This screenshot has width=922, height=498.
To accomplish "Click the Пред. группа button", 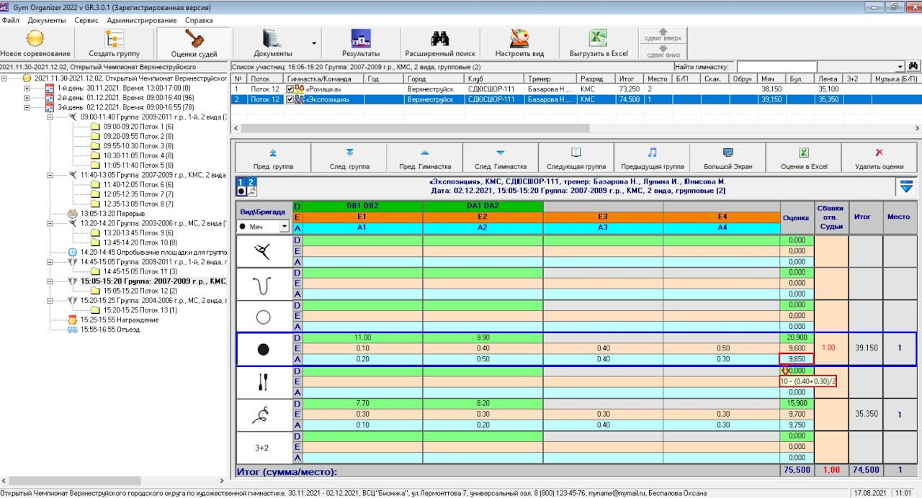I will click(273, 158).
